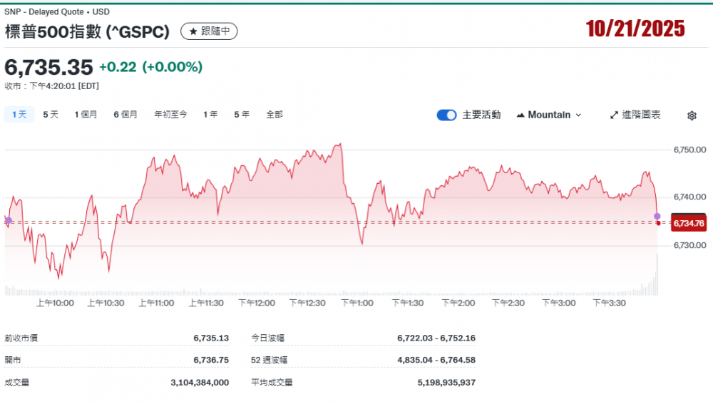Click the 6,750.00 price axis label

(689, 150)
